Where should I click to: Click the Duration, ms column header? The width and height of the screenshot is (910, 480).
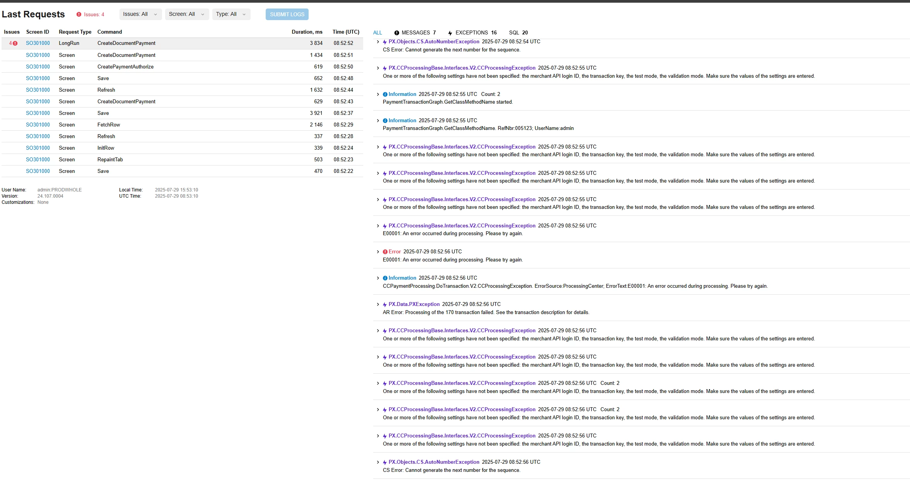click(x=307, y=32)
